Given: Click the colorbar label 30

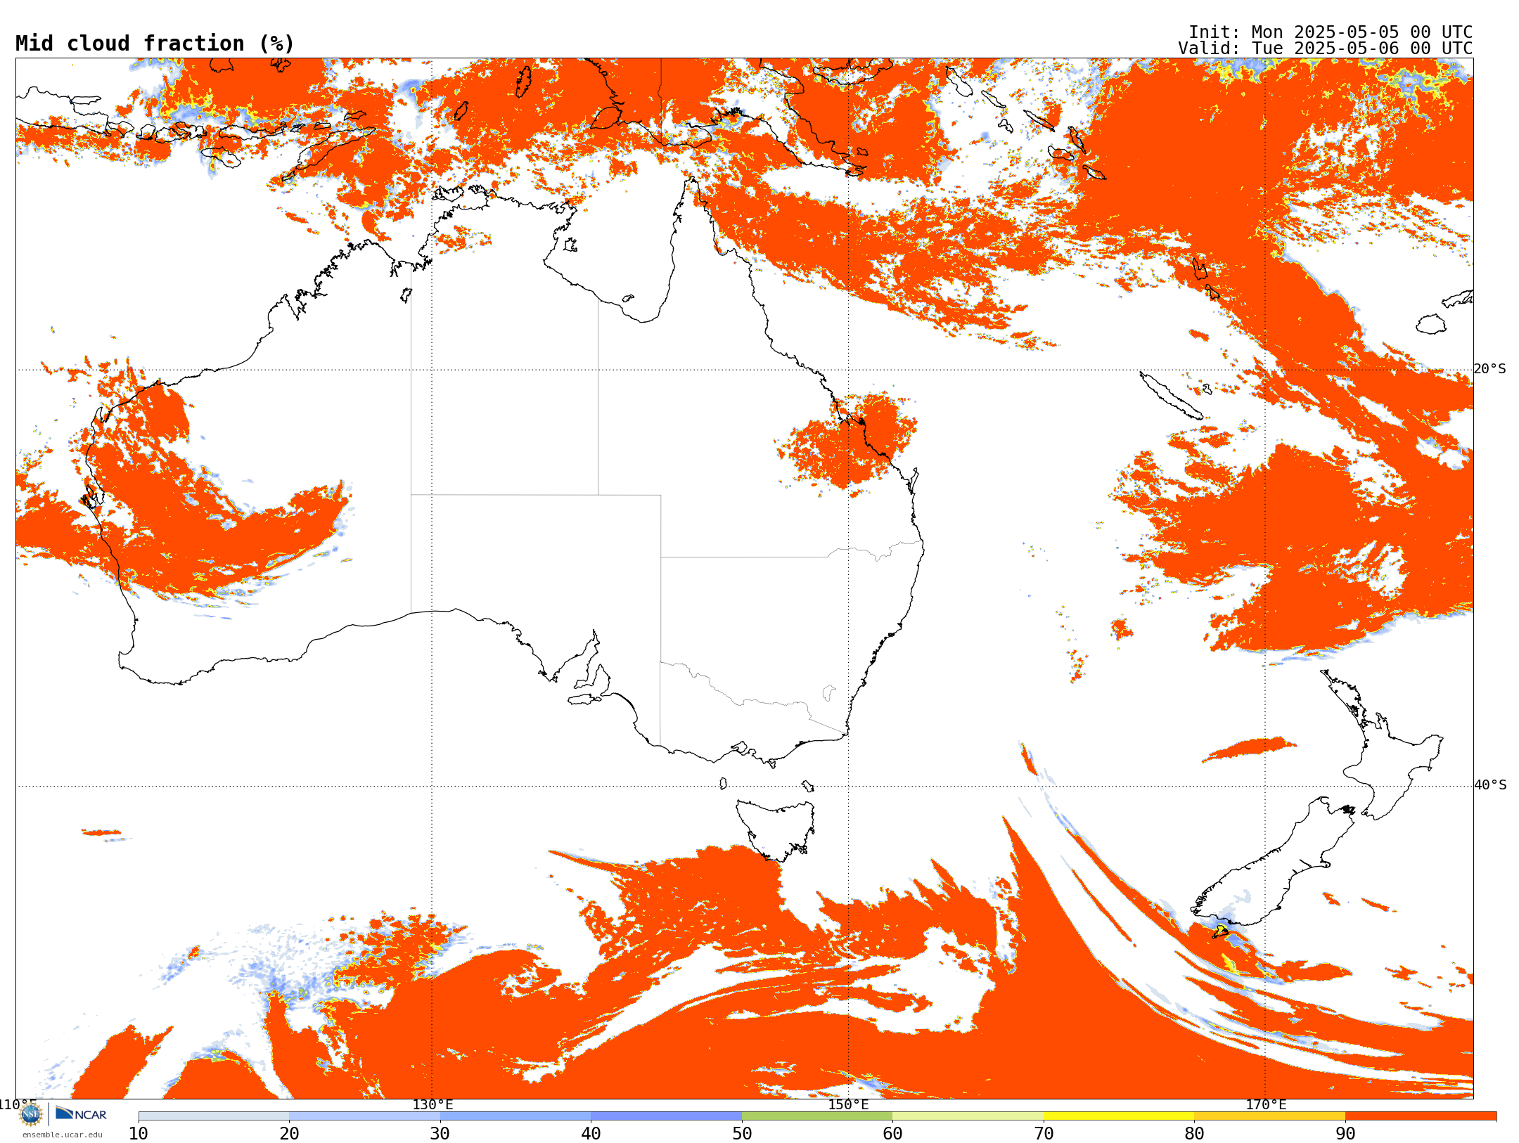Looking at the screenshot, I should 440,1133.
